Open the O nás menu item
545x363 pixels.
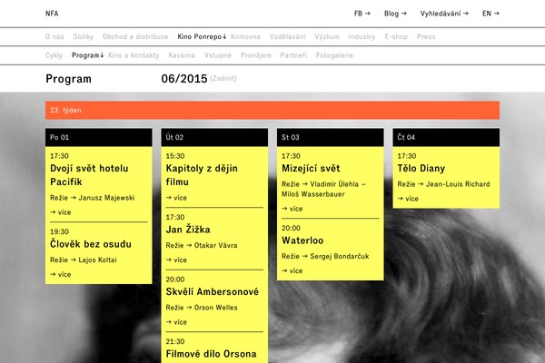click(x=54, y=36)
